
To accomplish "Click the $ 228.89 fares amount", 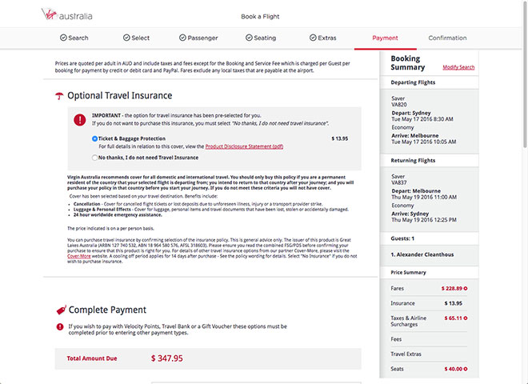I will [451, 289].
